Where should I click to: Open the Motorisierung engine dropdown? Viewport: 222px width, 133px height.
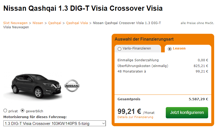(x=54, y=124)
